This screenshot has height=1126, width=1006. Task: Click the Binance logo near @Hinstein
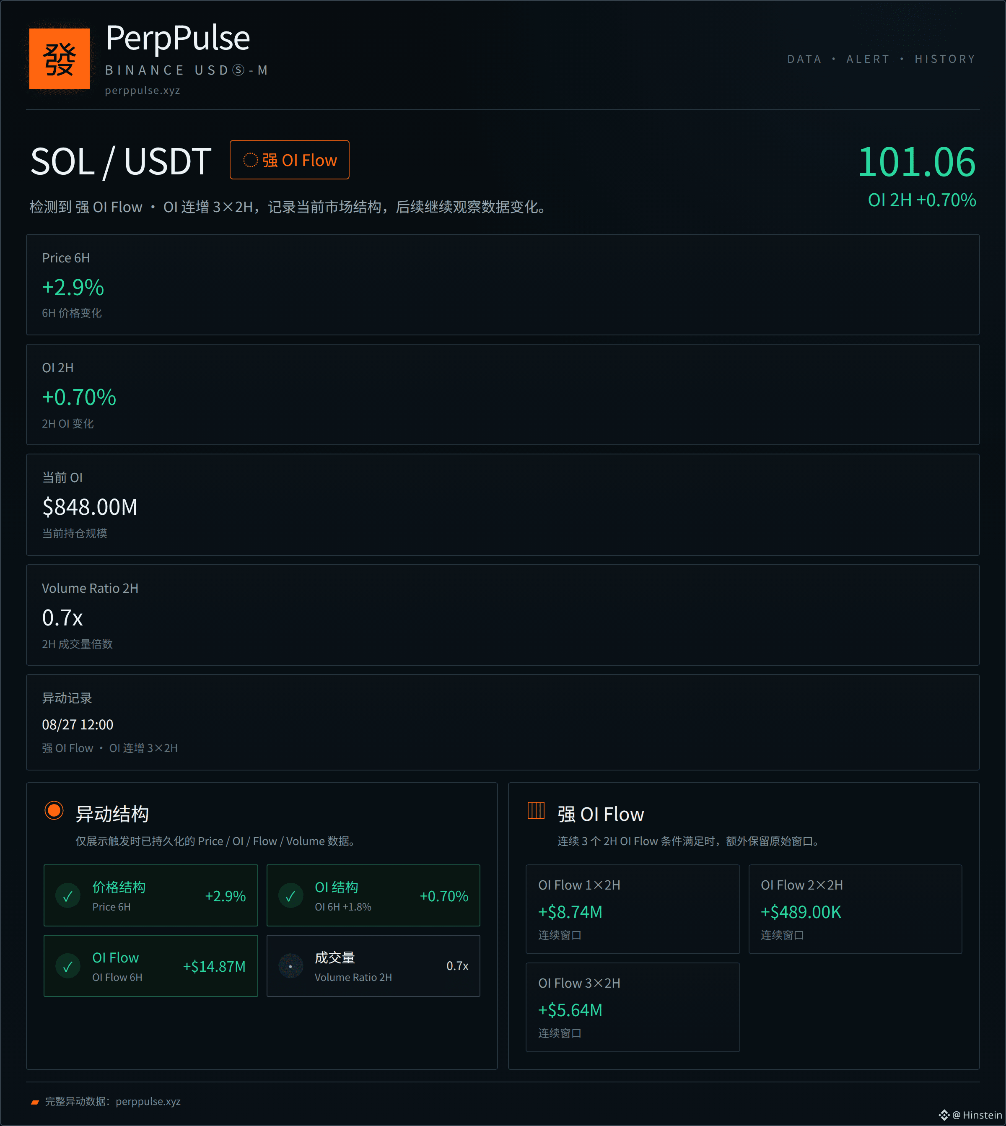(944, 1115)
